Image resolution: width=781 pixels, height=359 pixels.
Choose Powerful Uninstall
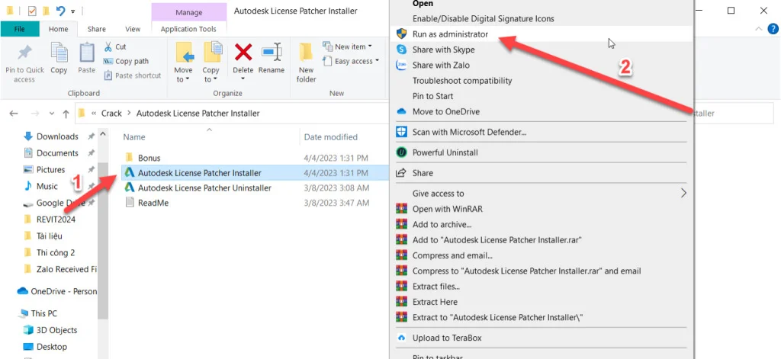click(541, 152)
